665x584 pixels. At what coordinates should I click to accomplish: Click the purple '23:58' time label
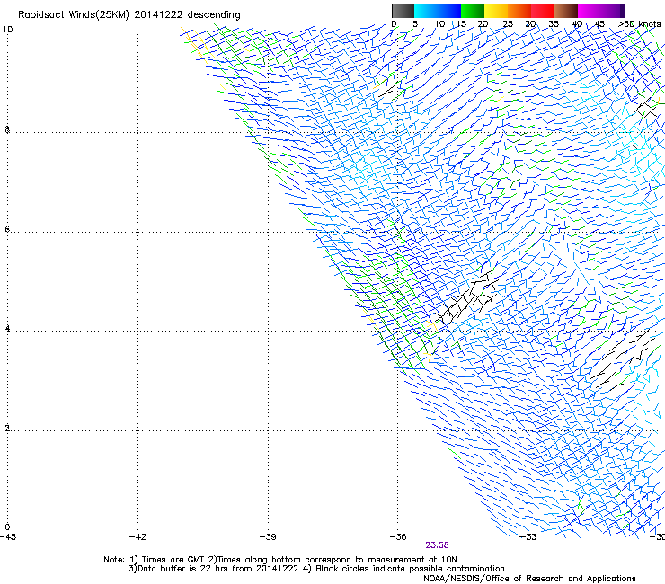[x=438, y=545]
